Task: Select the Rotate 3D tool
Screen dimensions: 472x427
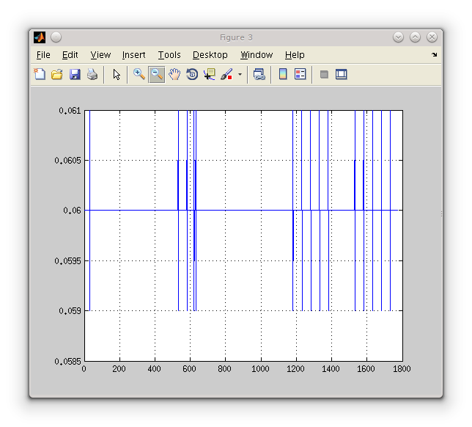Action: [x=192, y=74]
